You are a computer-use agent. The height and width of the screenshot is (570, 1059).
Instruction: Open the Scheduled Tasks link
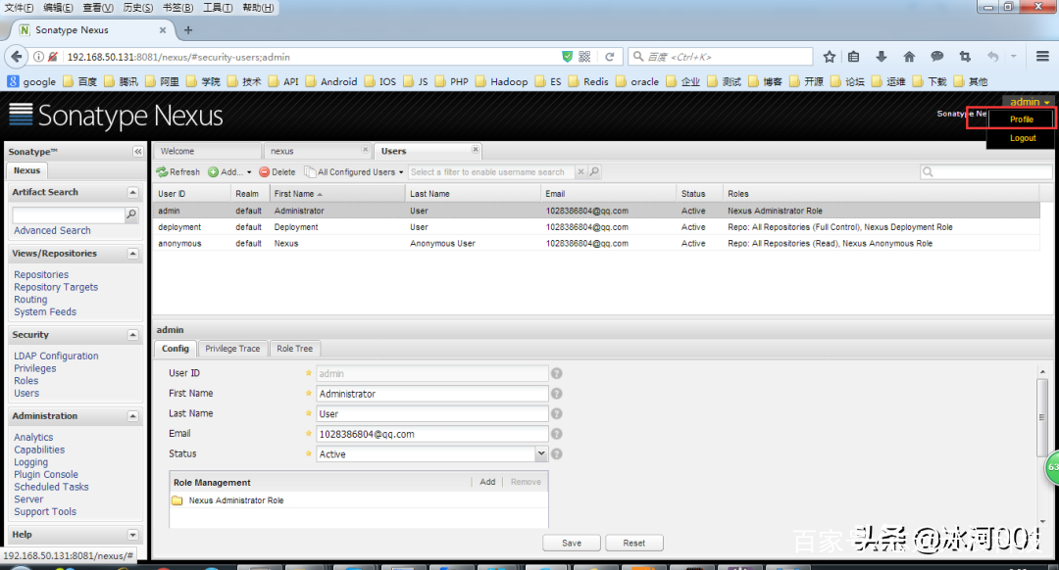click(51, 487)
